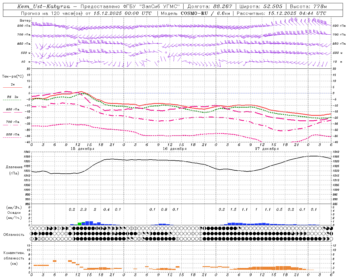Click the Давление pressure panel label

14,167
